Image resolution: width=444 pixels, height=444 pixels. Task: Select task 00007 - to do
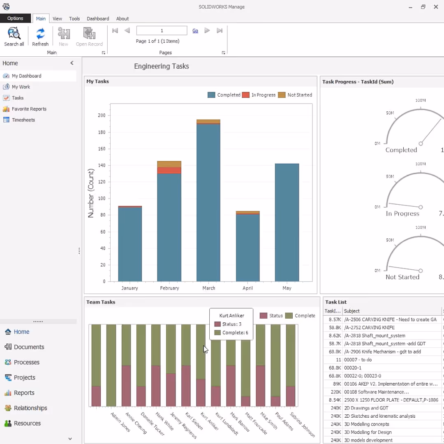coord(384,360)
